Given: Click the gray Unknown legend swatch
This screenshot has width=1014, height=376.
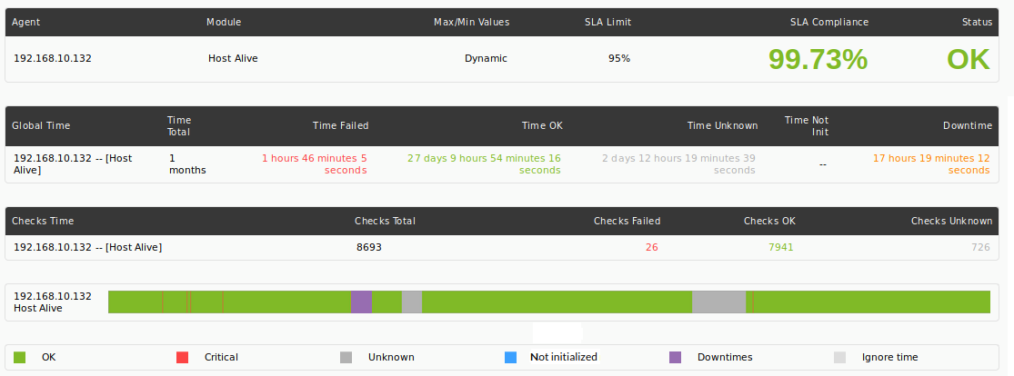Looking at the screenshot, I should tap(346, 357).
